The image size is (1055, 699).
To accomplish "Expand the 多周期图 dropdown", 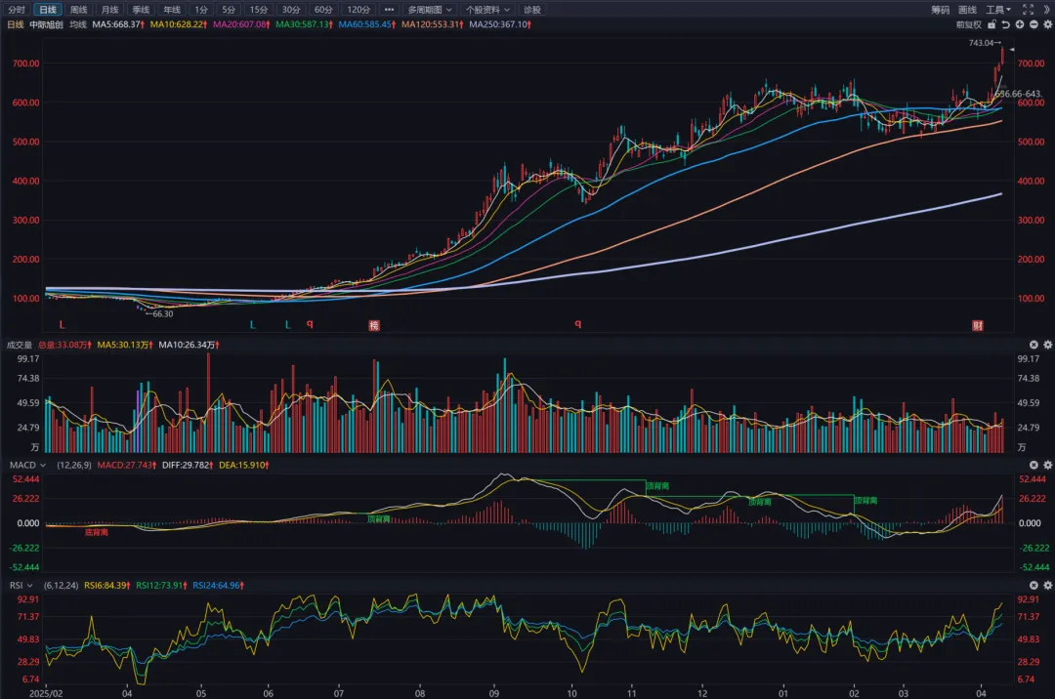I will (x=430, y=10).
